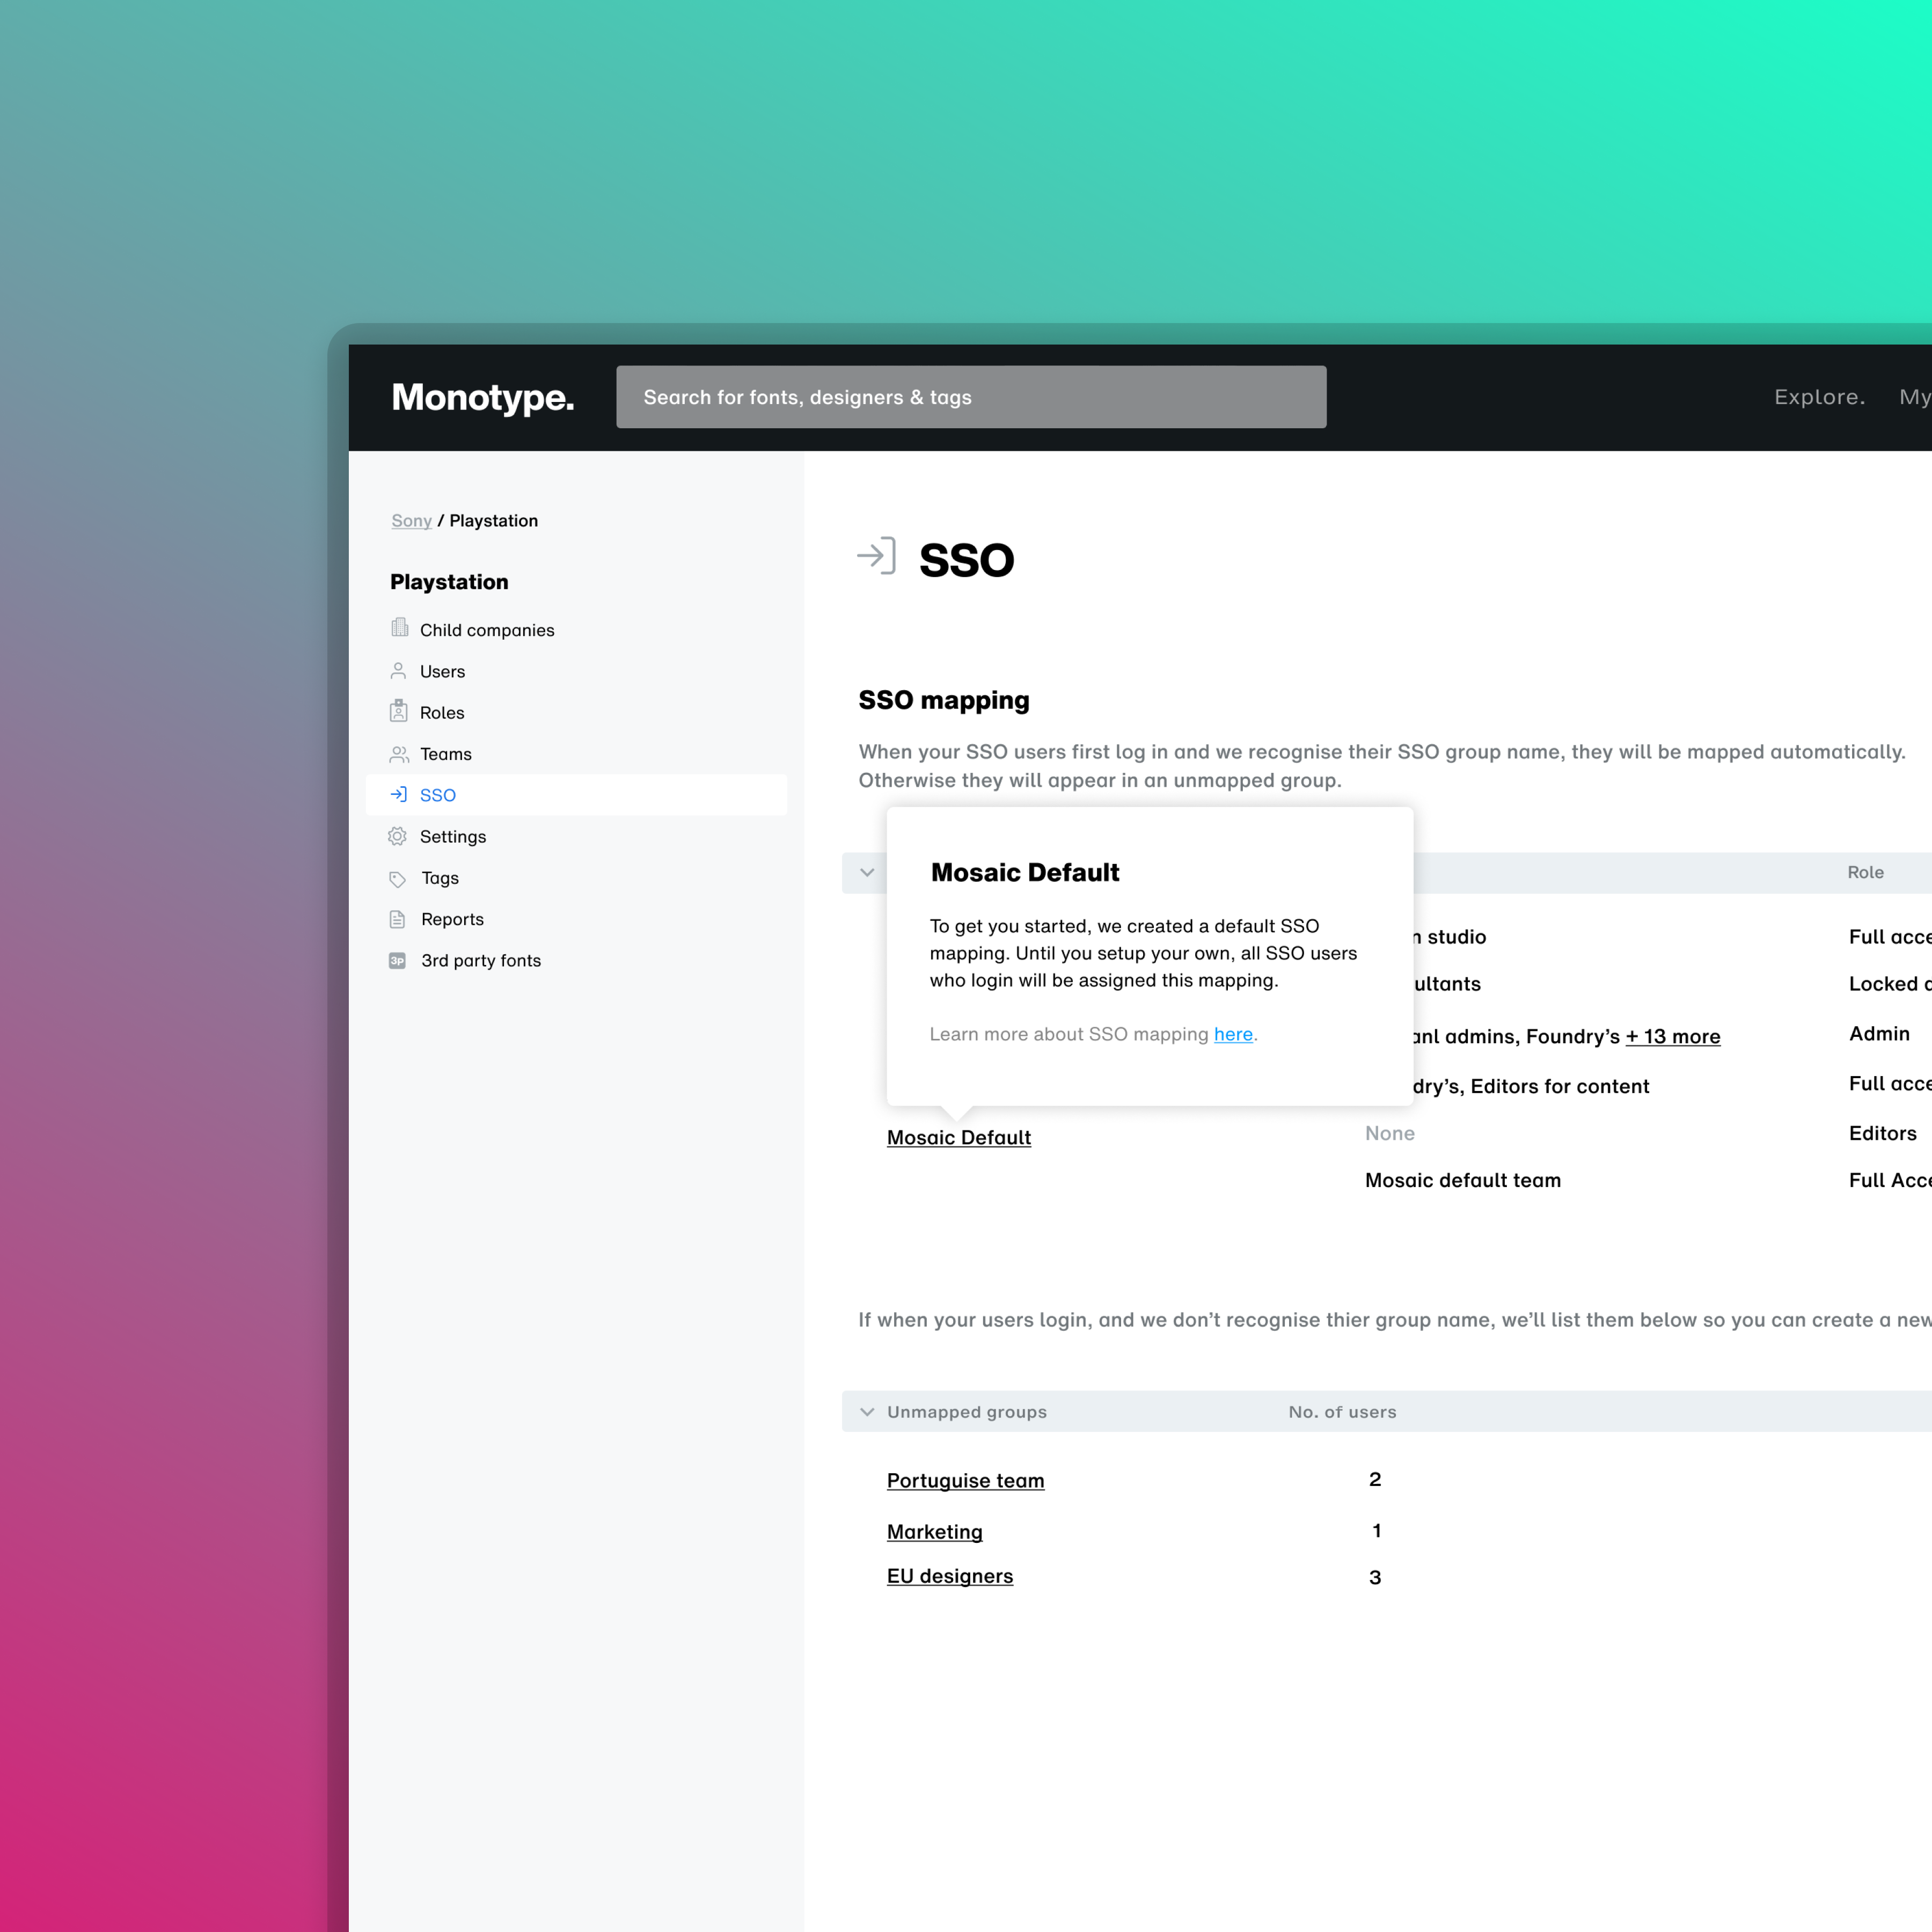Open the EU designers unmapped group

click(x=949, y=1576)
